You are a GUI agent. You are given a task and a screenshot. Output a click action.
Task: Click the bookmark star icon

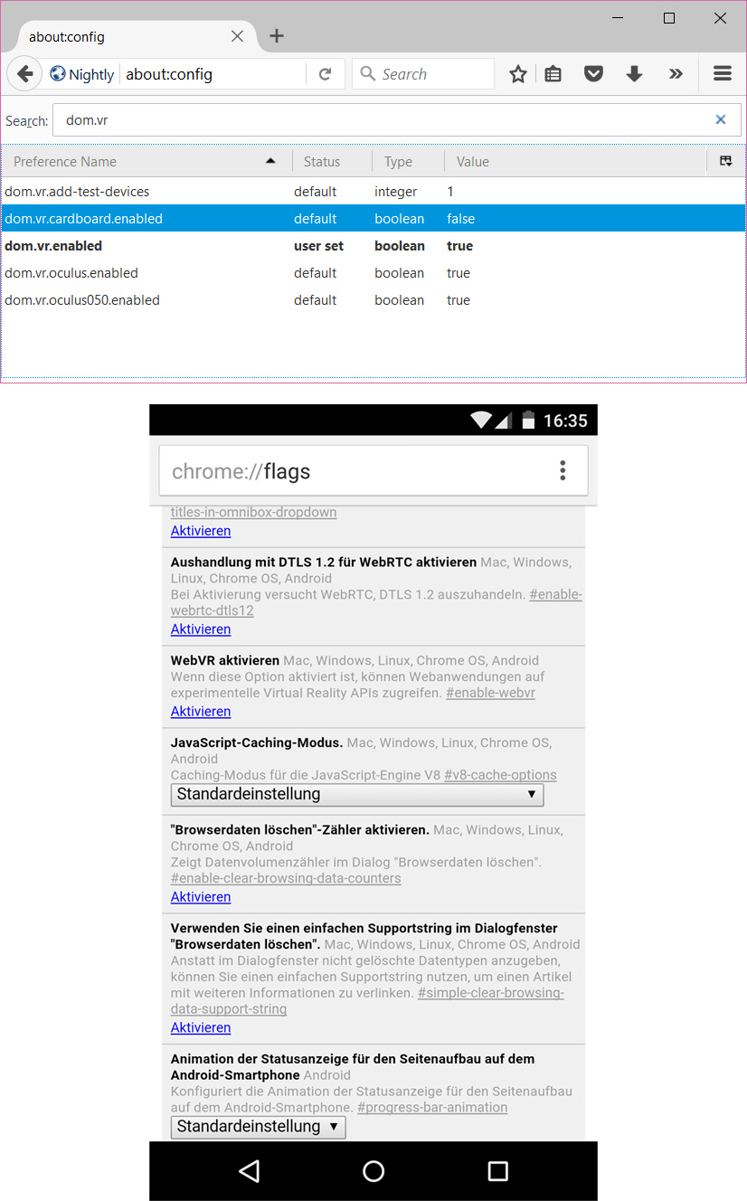[x=517, y=74]
